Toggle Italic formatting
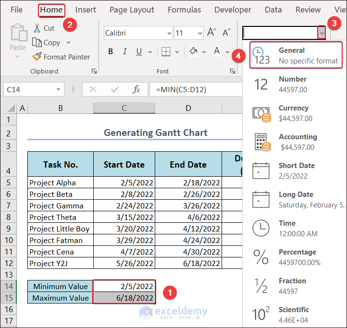The image size is (347, 328). [x=124, y=51]
